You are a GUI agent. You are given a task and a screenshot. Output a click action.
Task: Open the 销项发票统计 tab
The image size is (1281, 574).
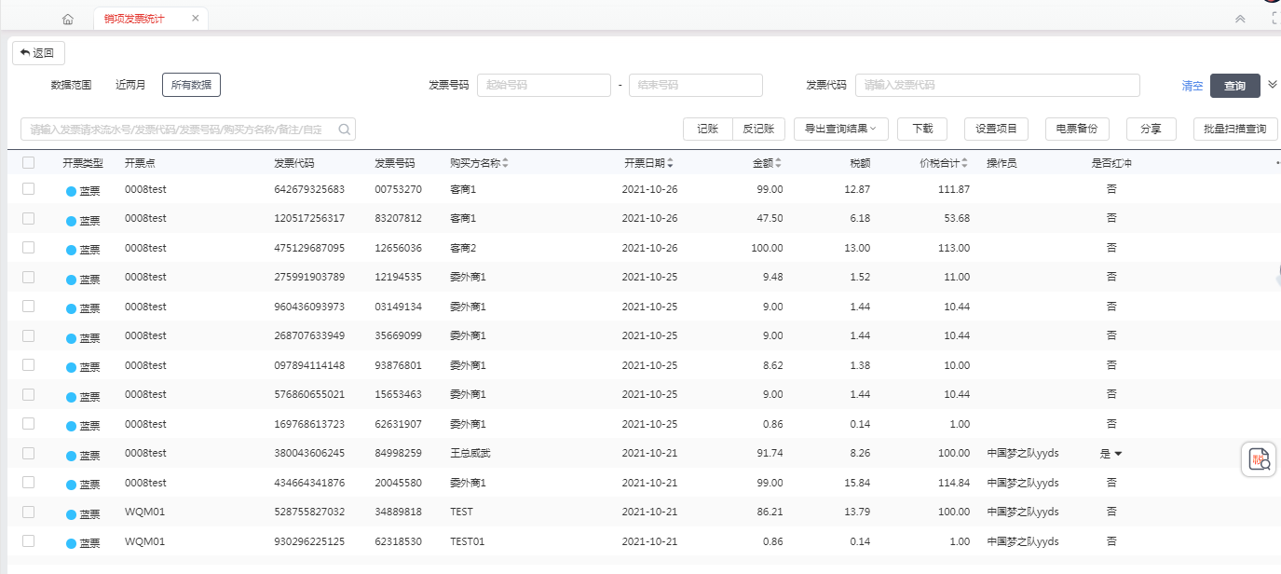point(134,19)
